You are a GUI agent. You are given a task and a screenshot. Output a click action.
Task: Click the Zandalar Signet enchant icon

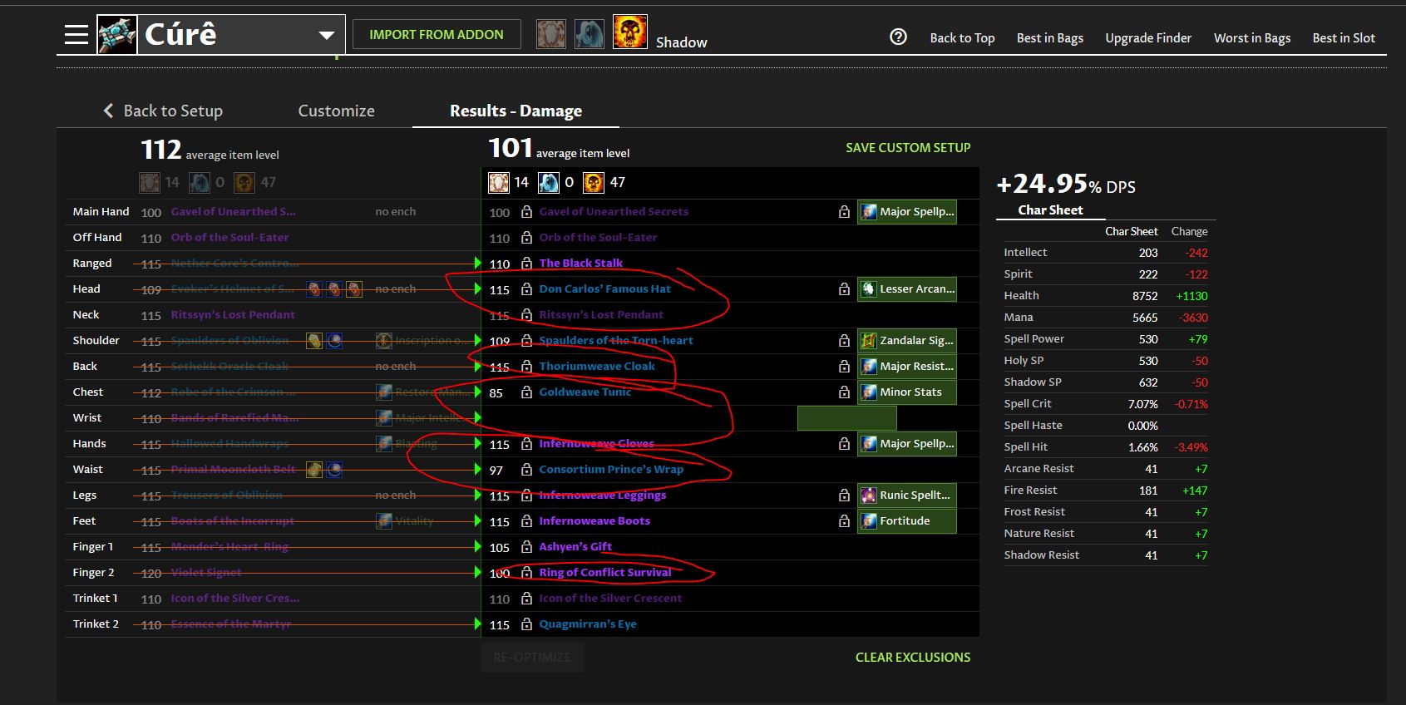(868, 340)
